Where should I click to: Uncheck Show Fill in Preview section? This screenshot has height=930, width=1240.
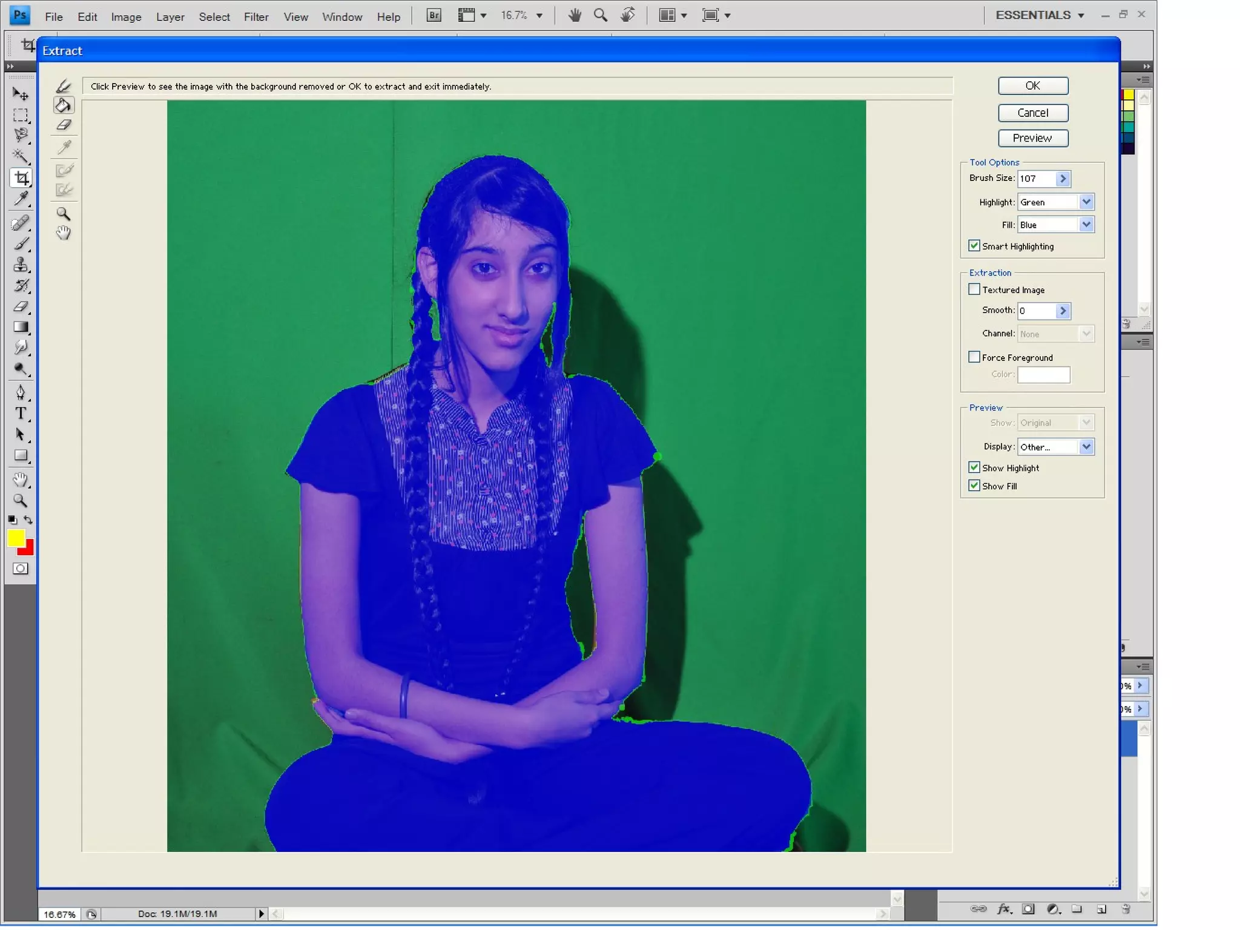tap(974, 486)
